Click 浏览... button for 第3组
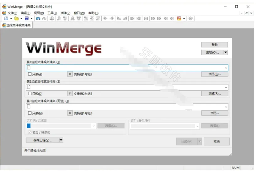The width and height of the screenshot is (261, 171). (x=215, y=113)
